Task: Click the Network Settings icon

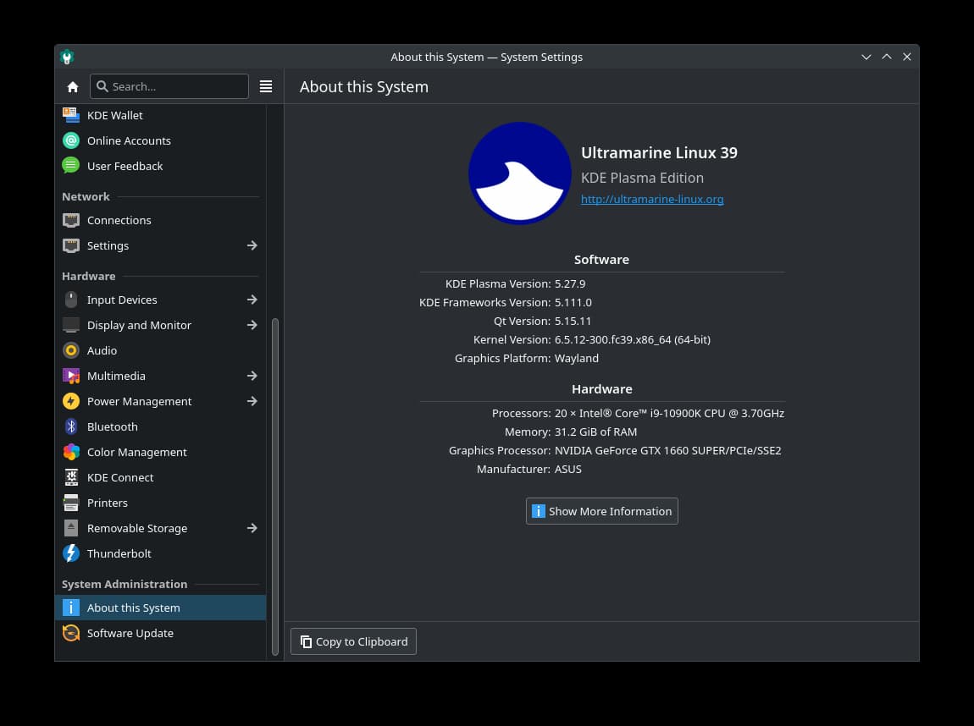Action: pos(71,245)
